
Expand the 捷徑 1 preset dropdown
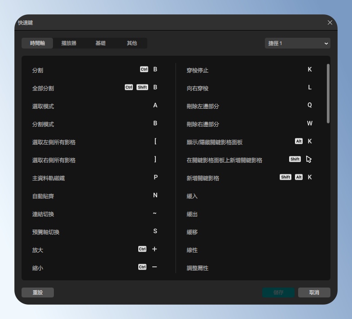click(x=297, y=43)
